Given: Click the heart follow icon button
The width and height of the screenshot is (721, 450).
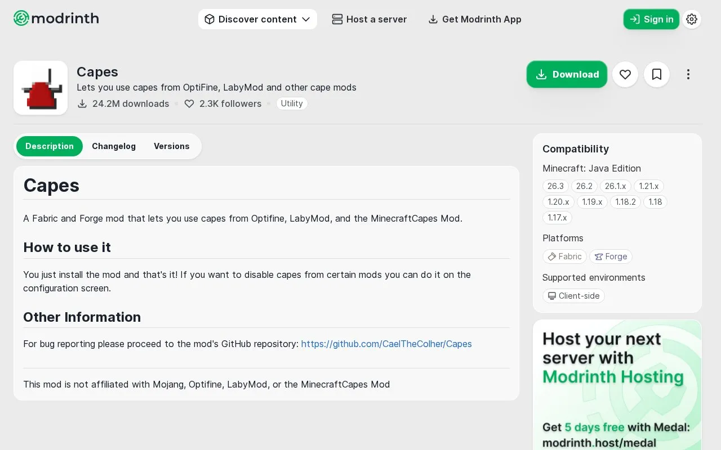Looking at the screenshot, I should point(625,74).
